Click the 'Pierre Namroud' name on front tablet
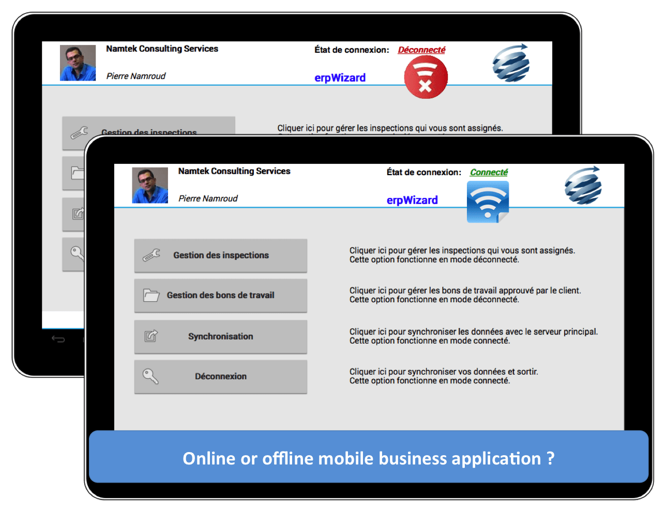This screenshot has height=512, width=666. tap(208, 198)
